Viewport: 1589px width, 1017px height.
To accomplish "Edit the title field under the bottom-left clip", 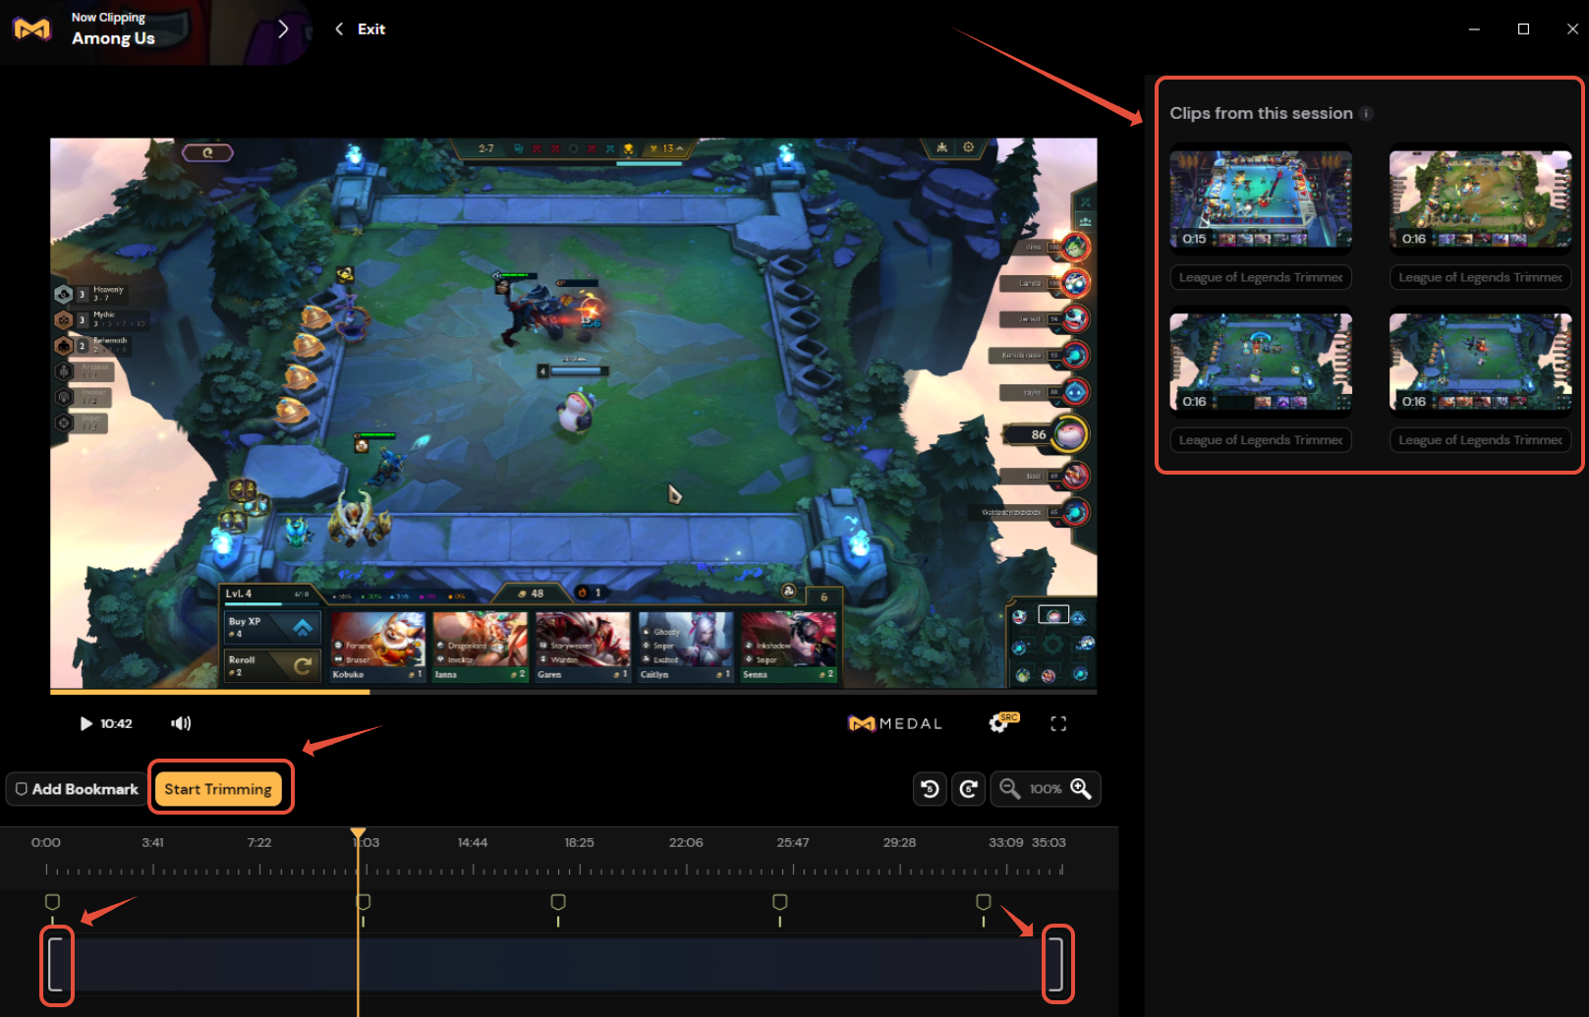I will [1261, 439].
